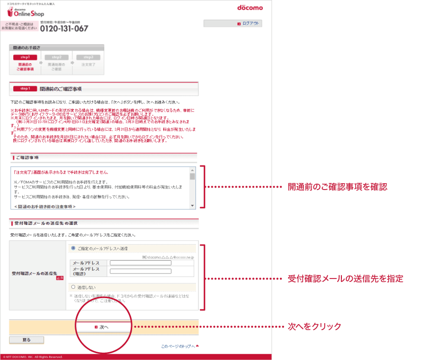
Task: Click the 開通のお手続き panel header
Action: click(56, 48)
